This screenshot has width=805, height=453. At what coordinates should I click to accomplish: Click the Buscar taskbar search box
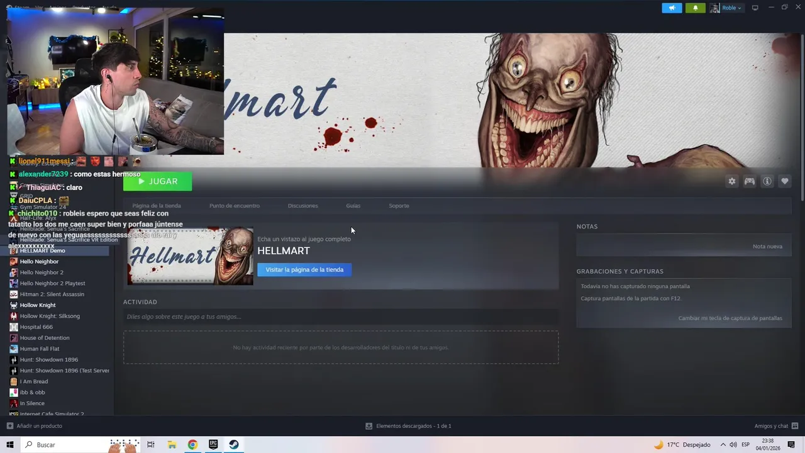point(80,445)
